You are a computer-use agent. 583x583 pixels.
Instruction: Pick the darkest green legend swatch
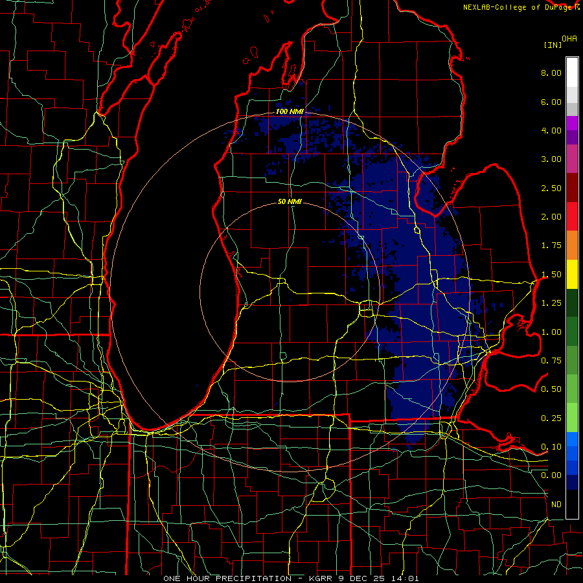pyautogui.click(x=572, y=303)
